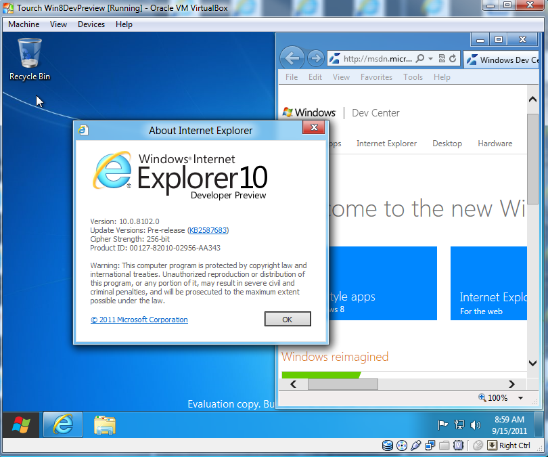Viewport: 548px width, 457px height.
Task: Open the VirtualBox Help menu
Action: click(x=124, y=24)
